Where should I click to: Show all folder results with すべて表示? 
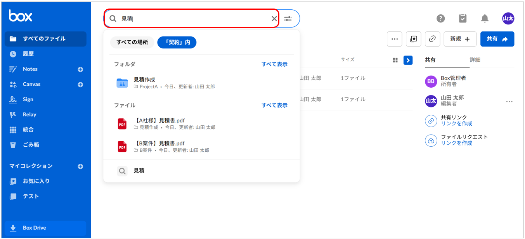coord(274,64)
